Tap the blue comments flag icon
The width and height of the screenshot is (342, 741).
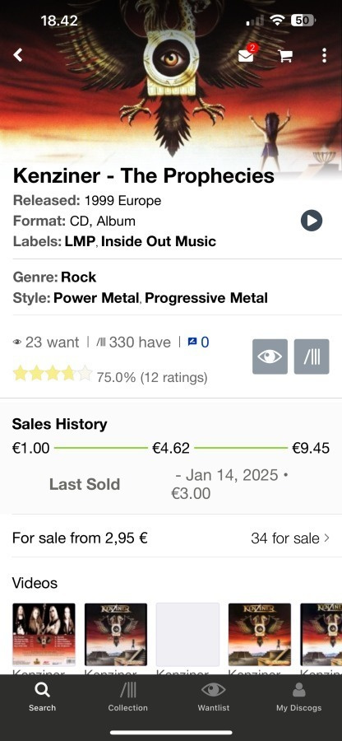192,342
